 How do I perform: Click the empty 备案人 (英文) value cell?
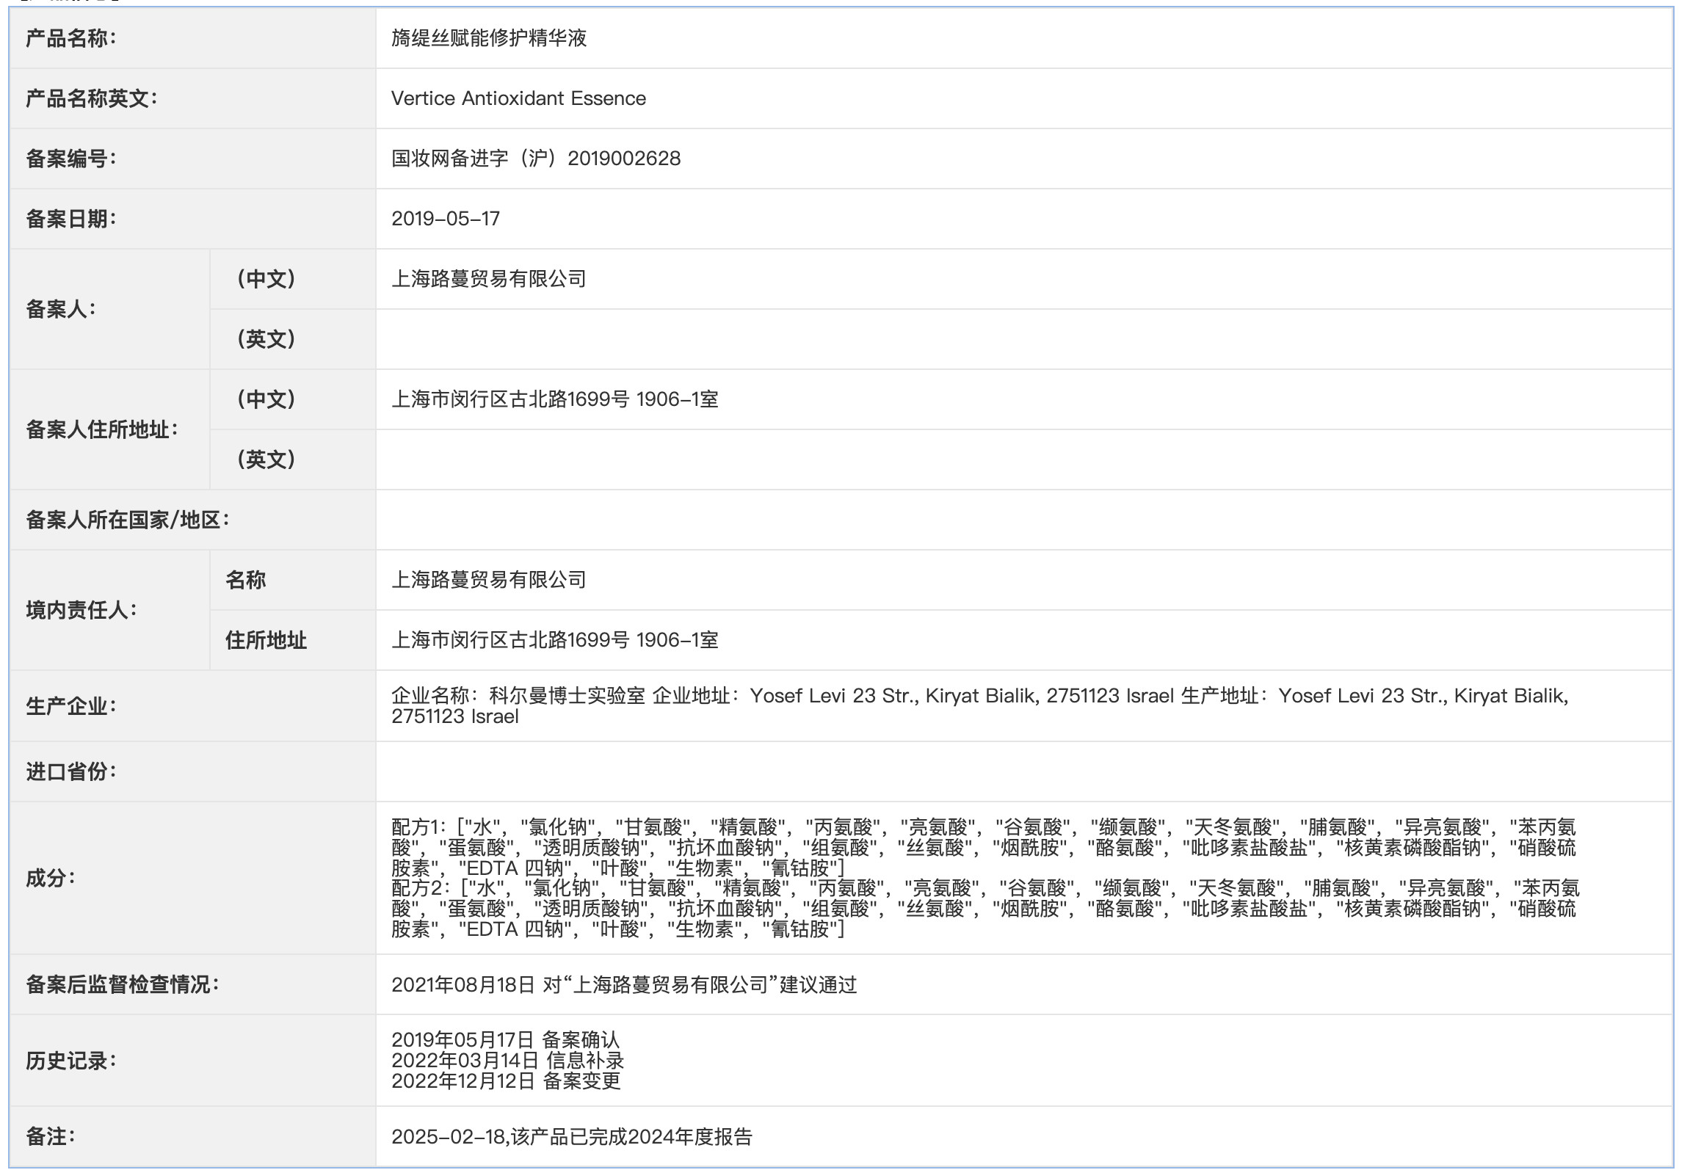[x=1023, y=339]
